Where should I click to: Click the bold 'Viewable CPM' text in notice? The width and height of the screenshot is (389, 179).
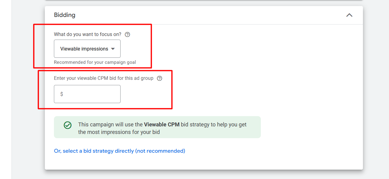[x=162, y=124]
